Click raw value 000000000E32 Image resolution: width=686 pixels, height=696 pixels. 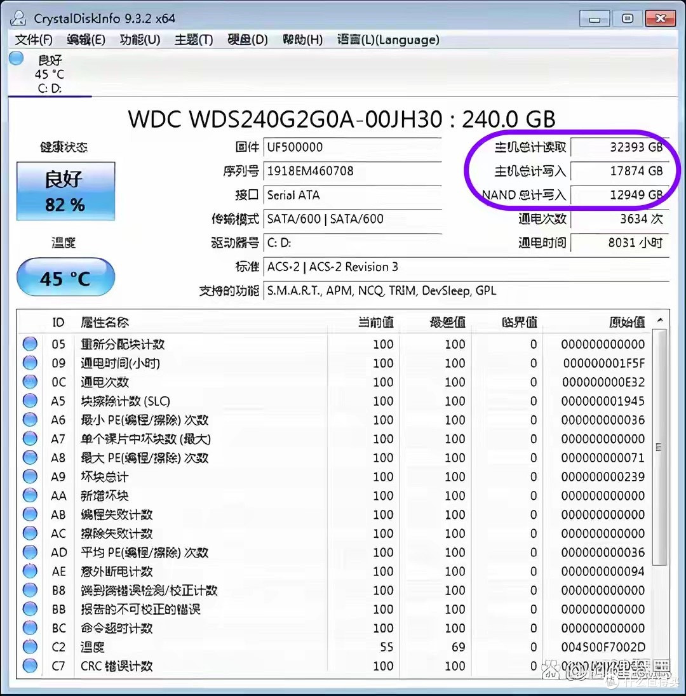click(x=603, y=382)
